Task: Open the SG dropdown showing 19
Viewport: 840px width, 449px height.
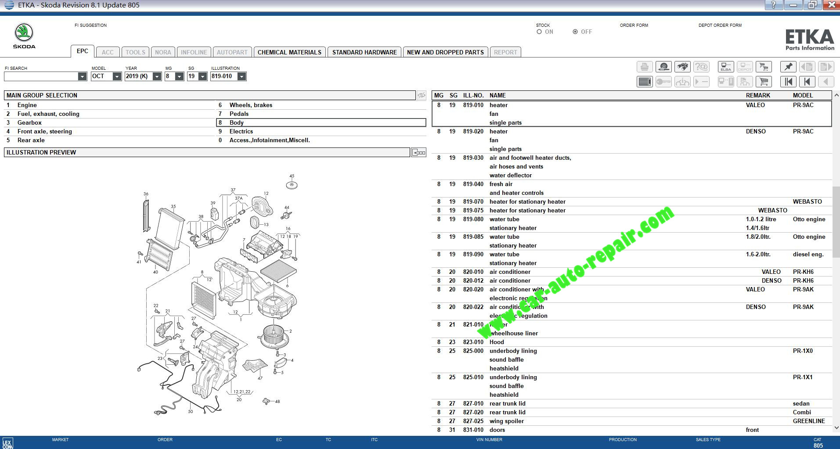Action: click(x=202, y=76)
